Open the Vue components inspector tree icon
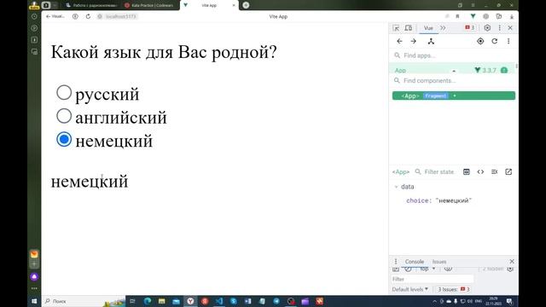 tap(431, 41)
